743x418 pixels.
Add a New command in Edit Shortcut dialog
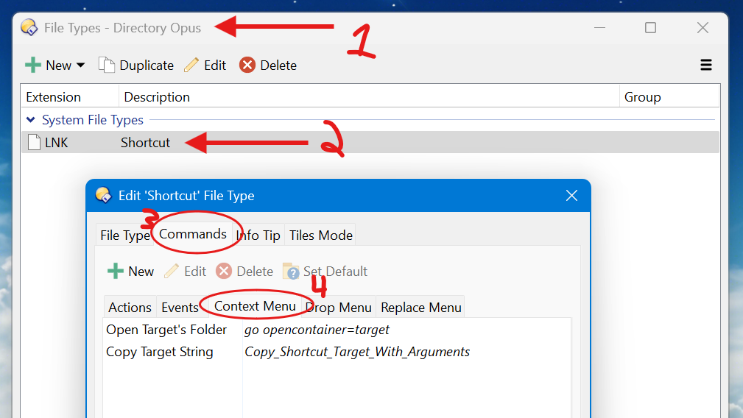click(x=130, y=272)
